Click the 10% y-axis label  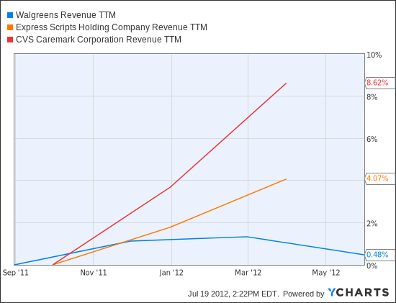(374, 55)
